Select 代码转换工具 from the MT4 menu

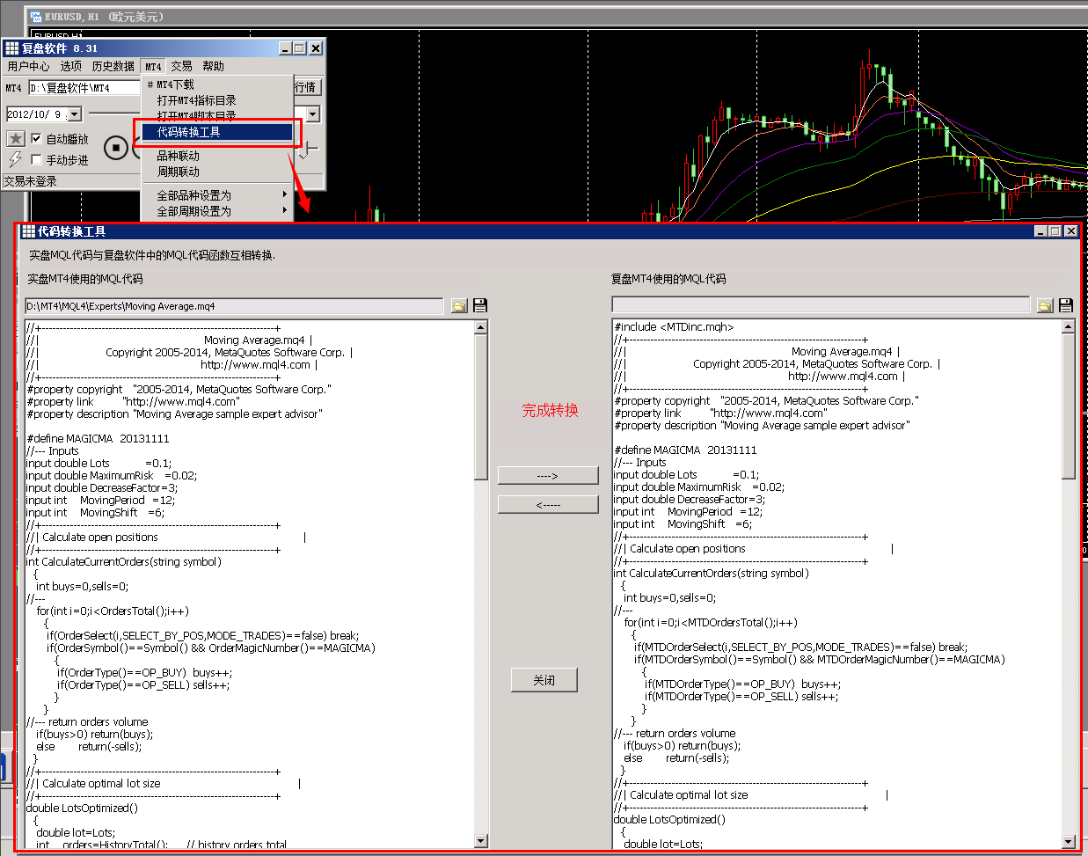(x=217, y=132)
